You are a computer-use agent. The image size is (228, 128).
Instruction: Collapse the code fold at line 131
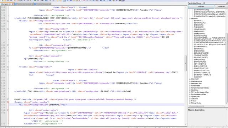tap(8, 45)
